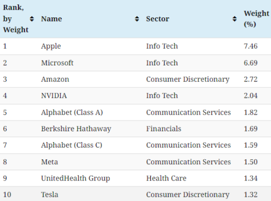Select the NVIDIA row
This screenshot has height=201, width=271.
[135, 96]
